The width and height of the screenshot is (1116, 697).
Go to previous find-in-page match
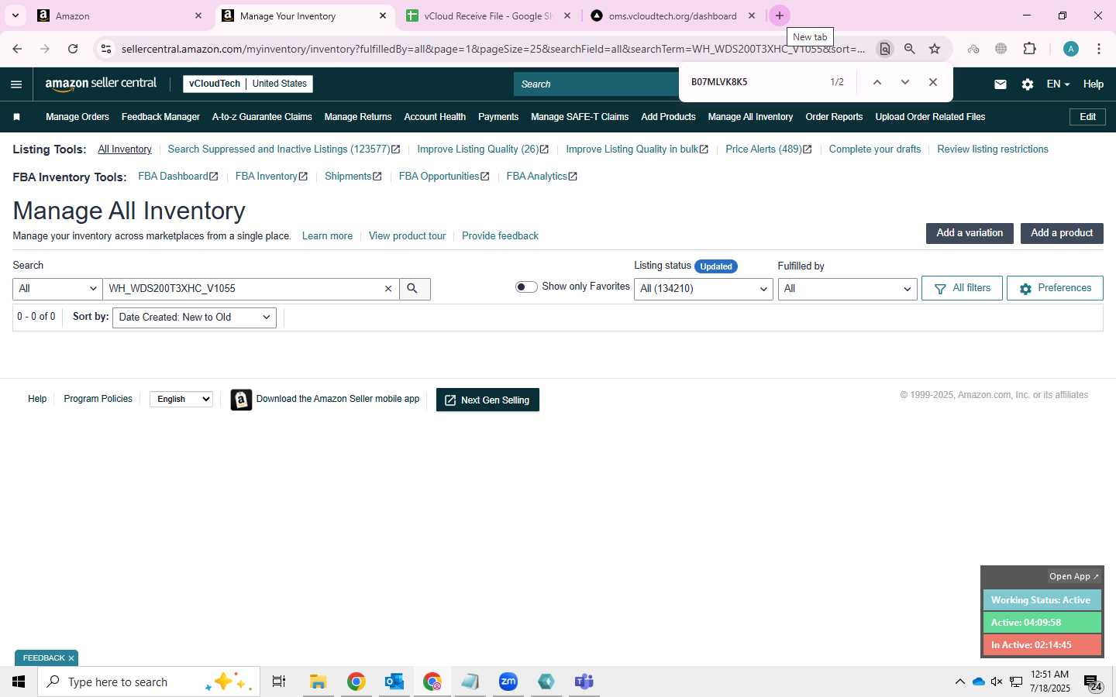[x=877, y=82]
